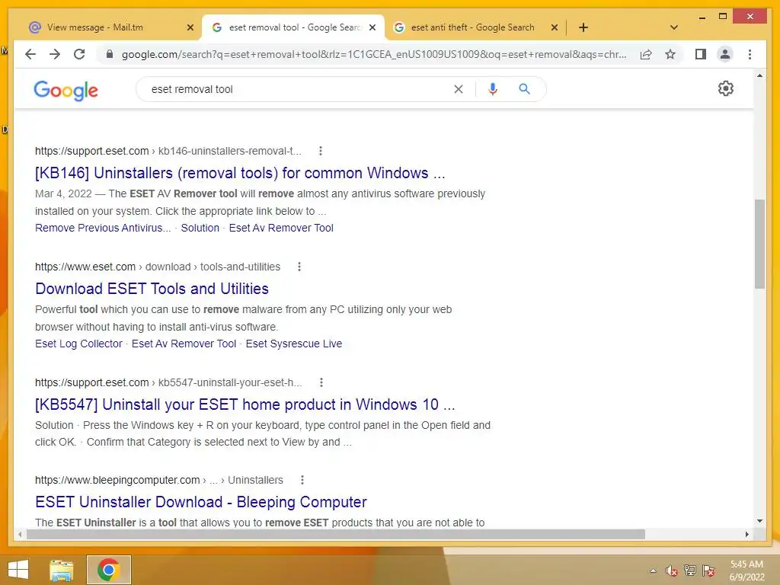Click the horizontal scrollbar thumb
This screenshot has height=585, width=780.
point(336,534)
